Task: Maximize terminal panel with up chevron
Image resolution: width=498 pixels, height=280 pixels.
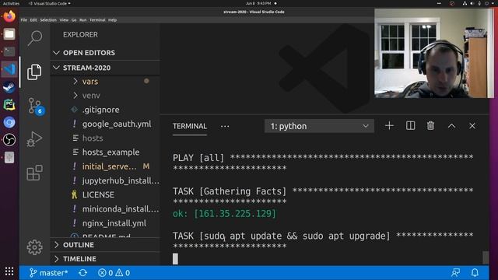Action: (x=451, y=126)
